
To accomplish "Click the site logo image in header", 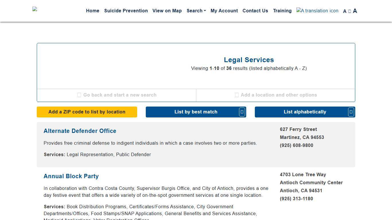I will (x=35, y=9).
